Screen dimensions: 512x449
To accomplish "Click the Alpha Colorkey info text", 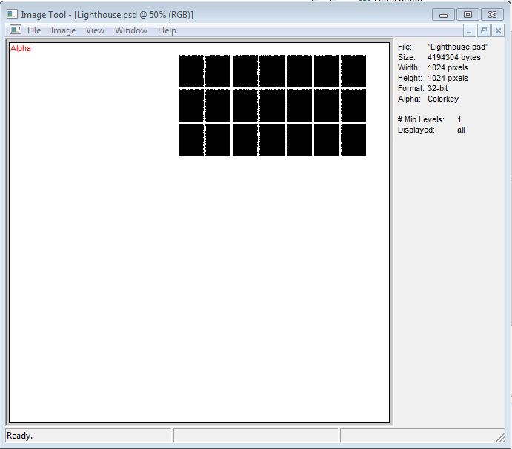I will pos(428,99).
